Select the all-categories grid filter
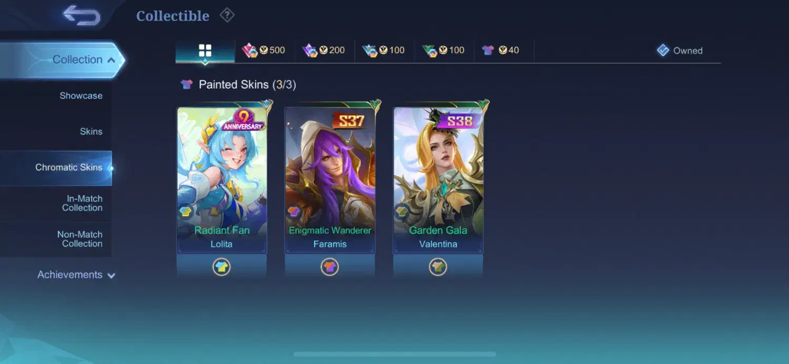789x364 pixels. (x=205, y=51)
